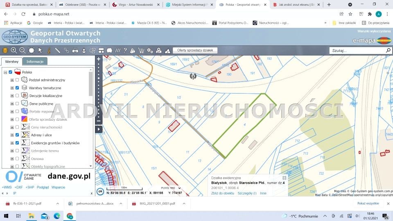Click the full extent view tool
This screenshot has height=221, width=393.
point(32,50)
